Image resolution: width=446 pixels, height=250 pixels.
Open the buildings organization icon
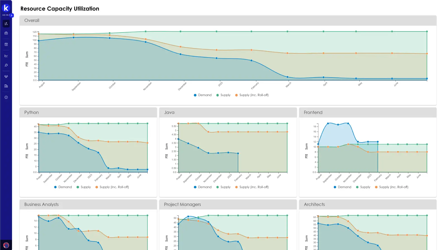point(6,86)
